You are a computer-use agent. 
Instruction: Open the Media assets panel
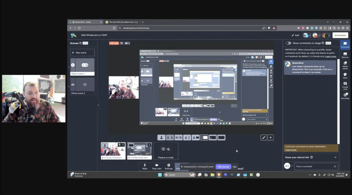[345, 65]
